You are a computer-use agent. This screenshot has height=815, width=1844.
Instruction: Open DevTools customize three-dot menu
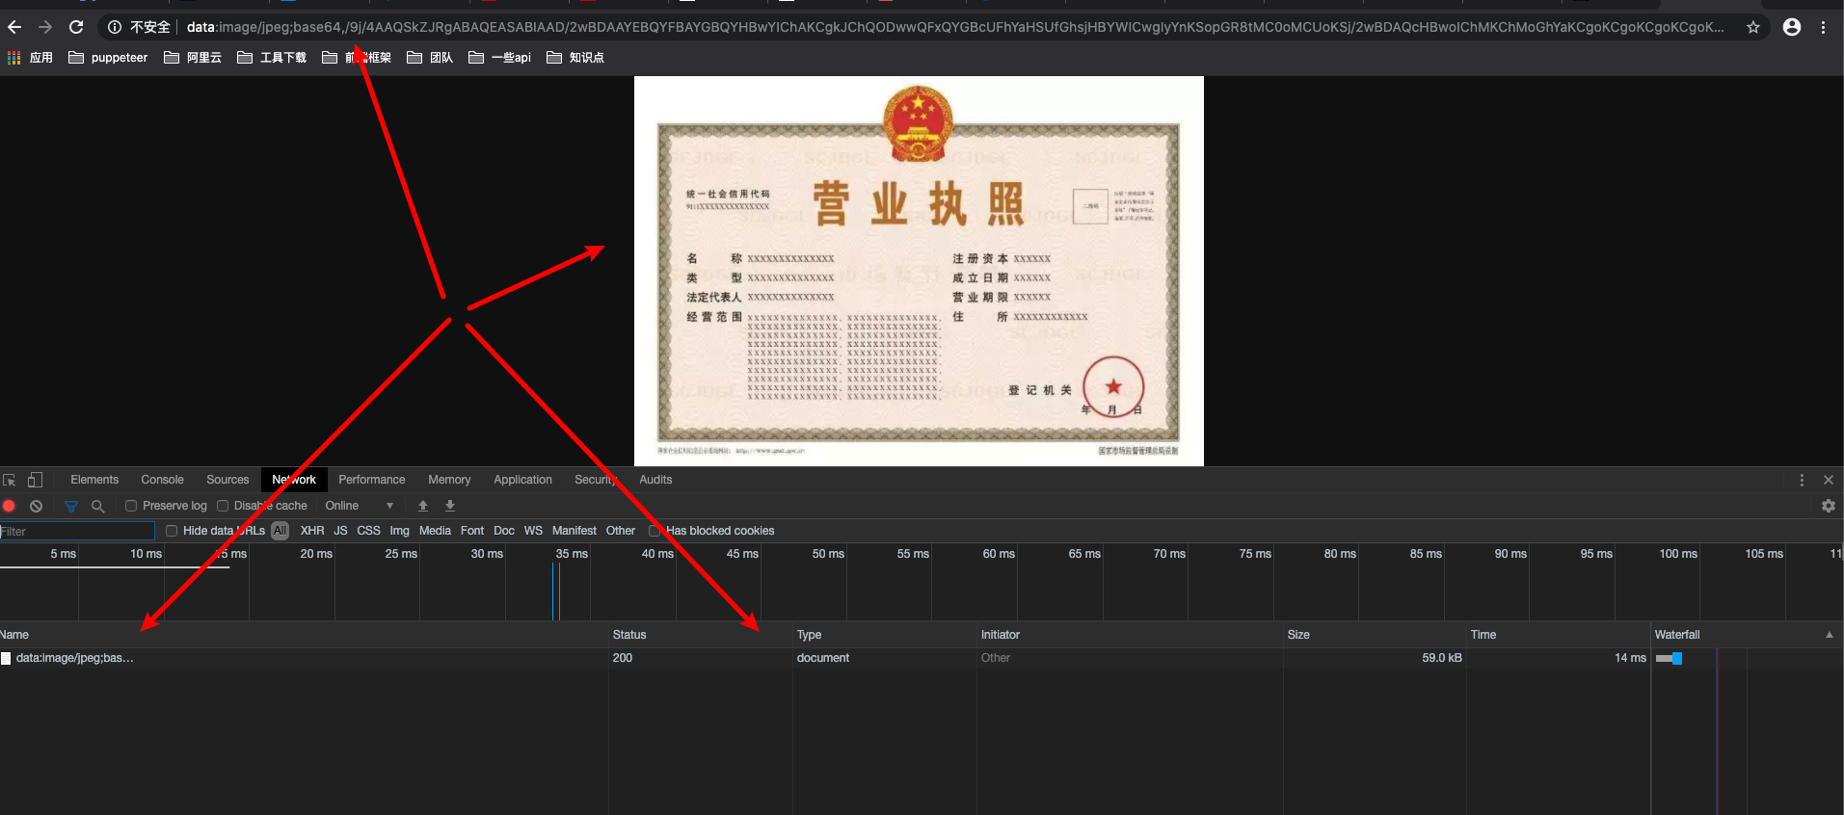1802,480
